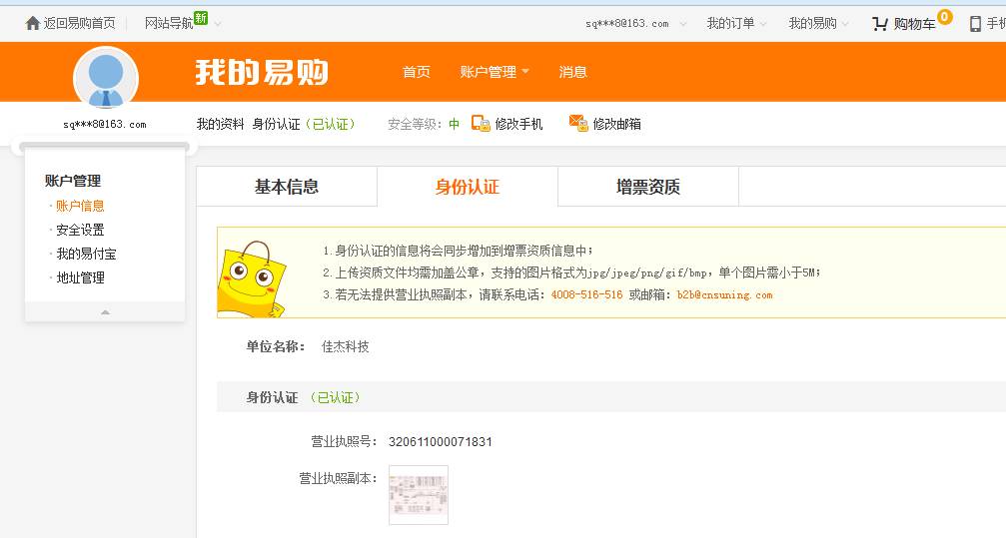Select 账户信息 in the sidebar

[x=80, y=206]
